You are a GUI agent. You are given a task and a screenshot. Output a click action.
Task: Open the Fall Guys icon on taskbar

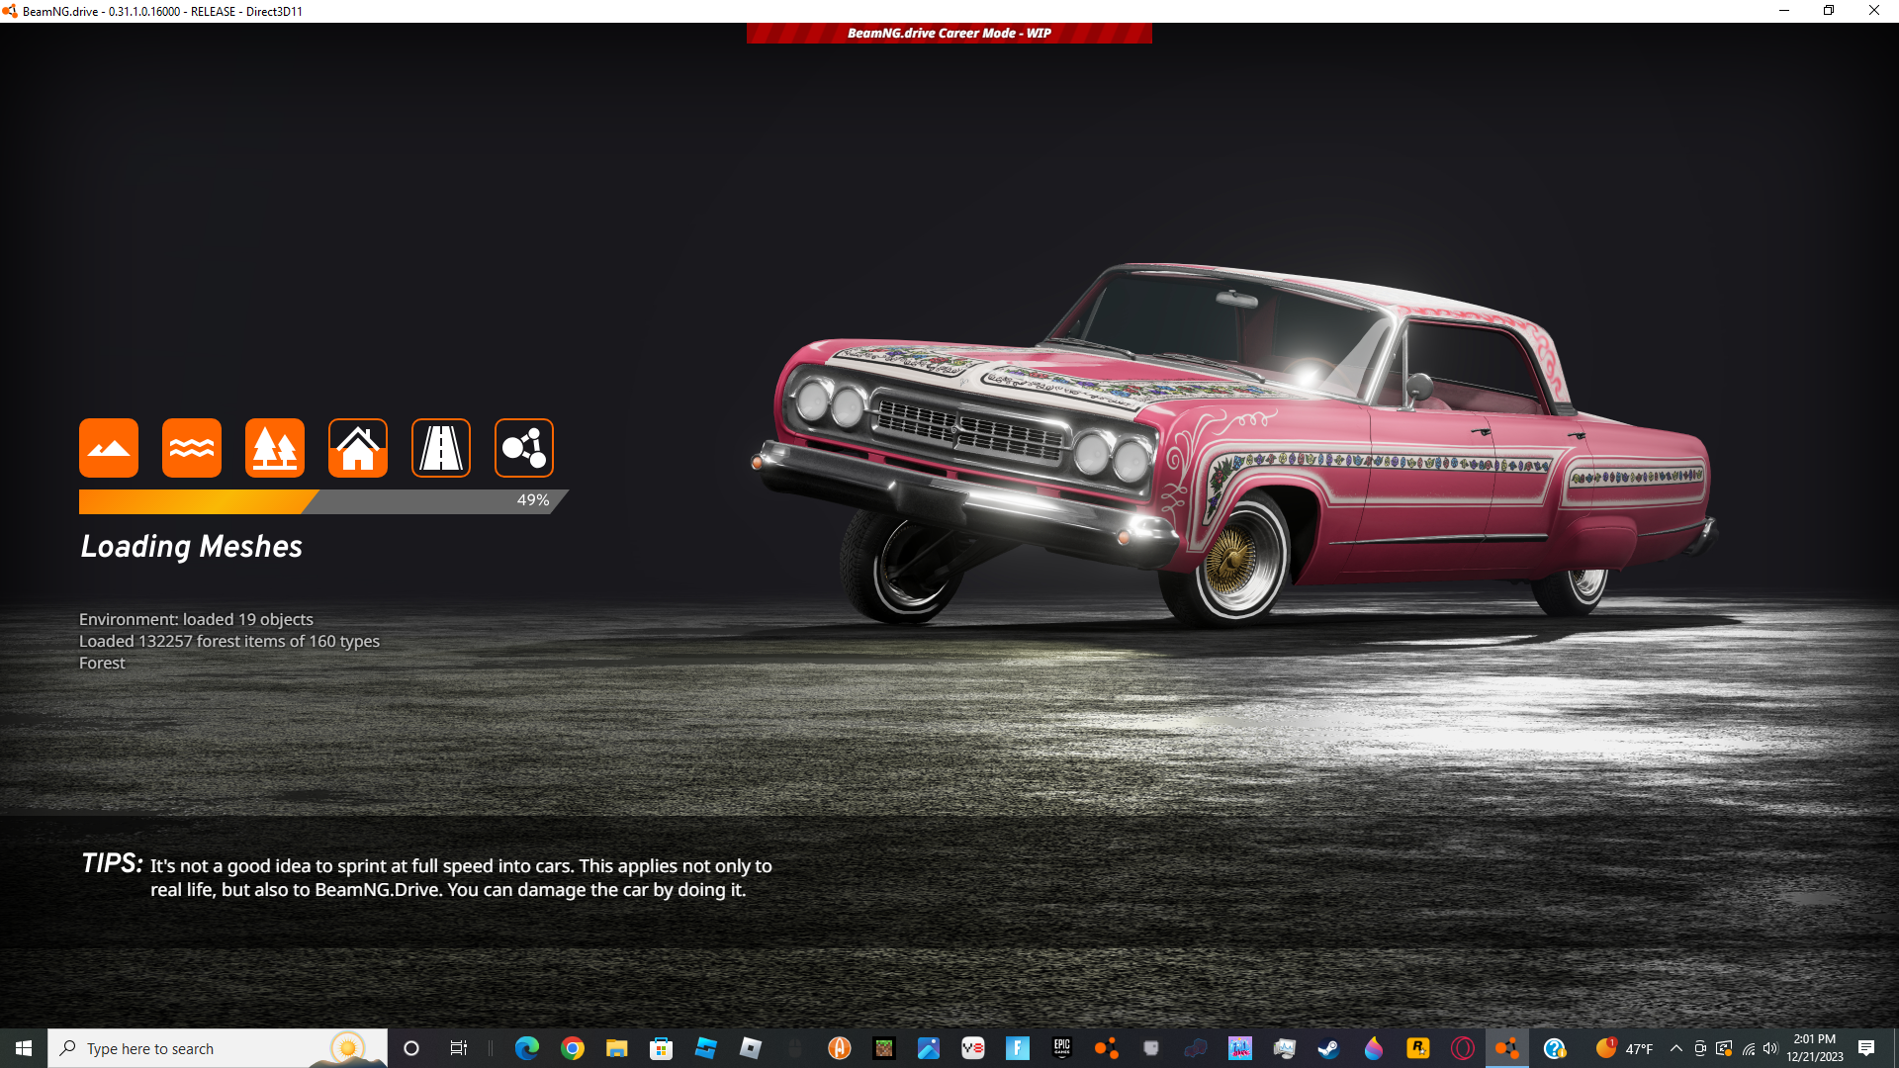[1240, 1048]
